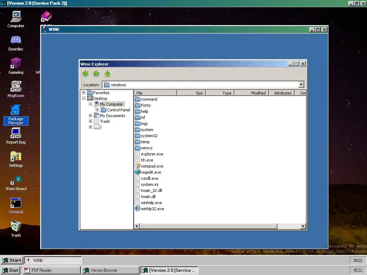Open the MsgRoom desktop icon
The height and width of the screenshot is (275, 367).
click(x=16, y=89)
